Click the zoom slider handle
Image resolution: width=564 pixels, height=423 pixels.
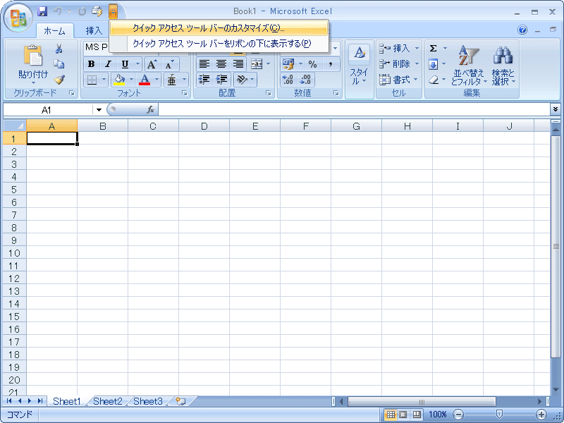pos(499,415)
